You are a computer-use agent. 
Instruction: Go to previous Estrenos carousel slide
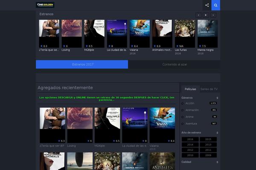pyautogui.click(x=198, y=15)
